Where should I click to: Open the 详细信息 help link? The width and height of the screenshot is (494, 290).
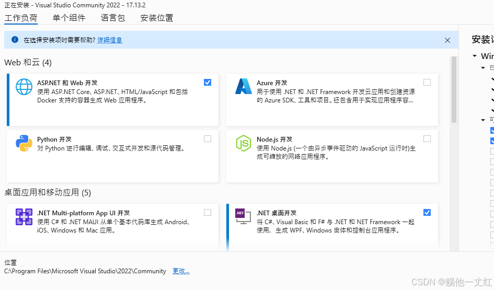(110, 40)
